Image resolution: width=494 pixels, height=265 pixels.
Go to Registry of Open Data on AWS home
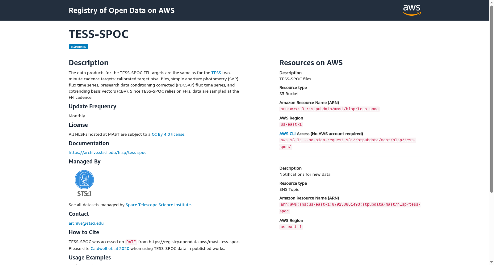click(x=121, y=10)
